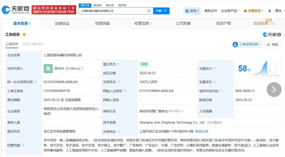
Task: Click the 2025-04-23 至 无固定期限 value
Action: click(62, 100)
